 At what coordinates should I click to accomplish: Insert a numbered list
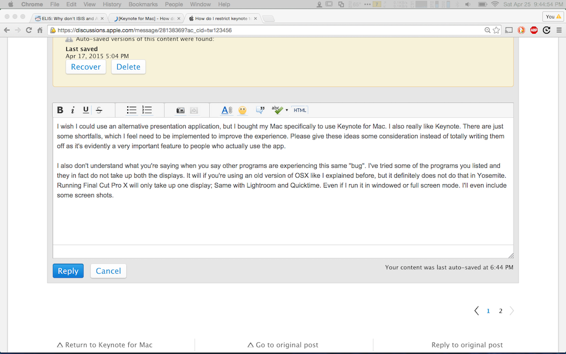(147, 110)
